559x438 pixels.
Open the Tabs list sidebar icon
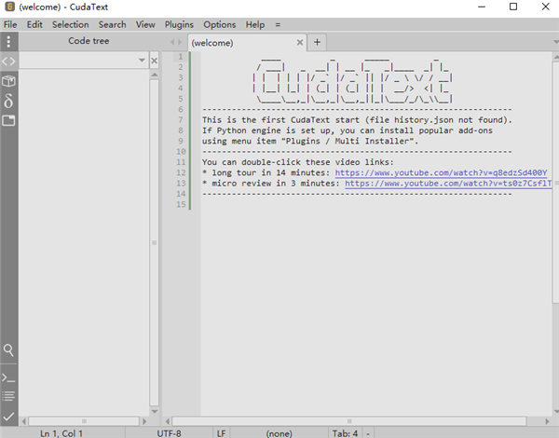(8, 120)
